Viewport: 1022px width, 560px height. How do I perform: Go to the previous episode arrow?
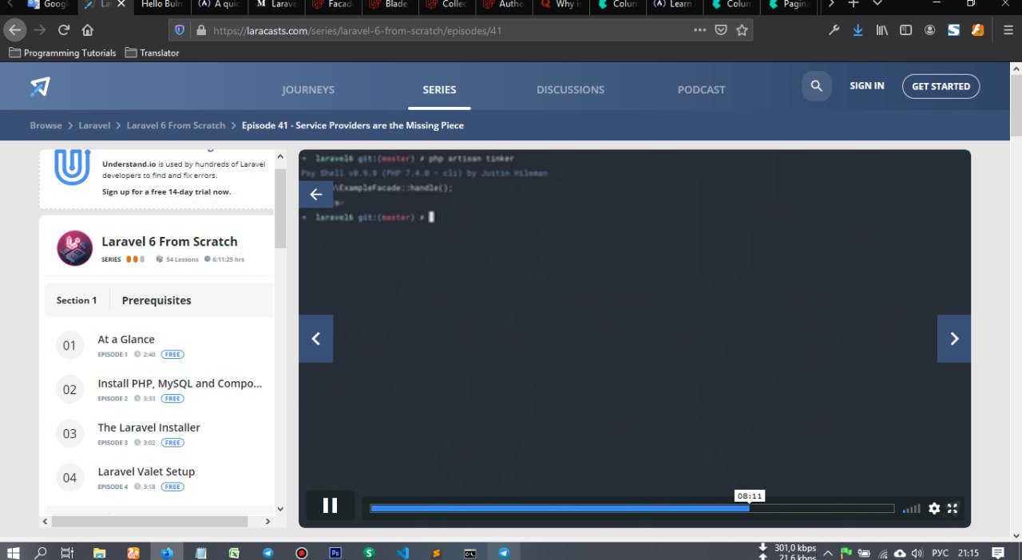coord(316,339)
